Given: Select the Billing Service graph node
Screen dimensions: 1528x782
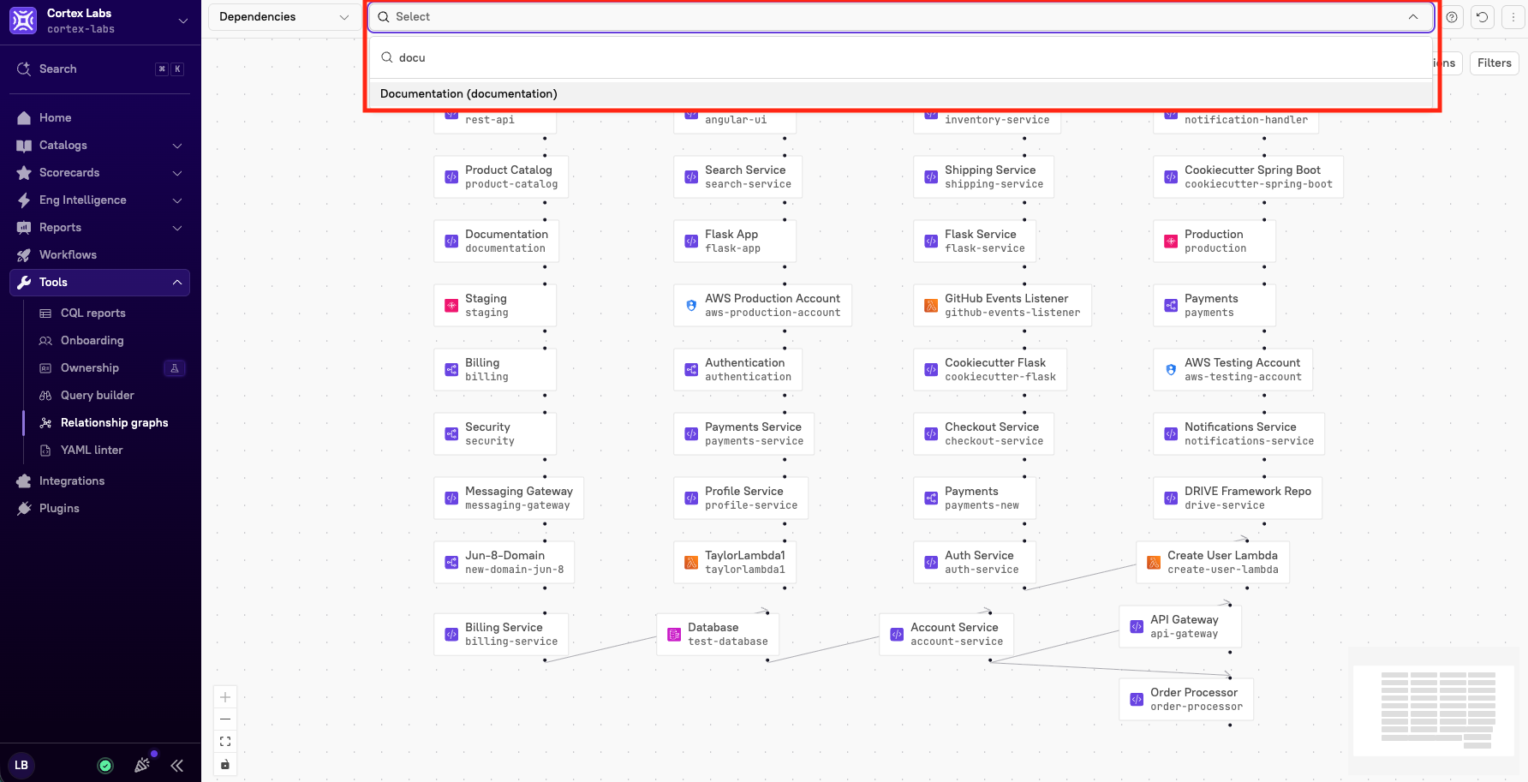Looking at the screenshot, I should click(x=501, y=634).
